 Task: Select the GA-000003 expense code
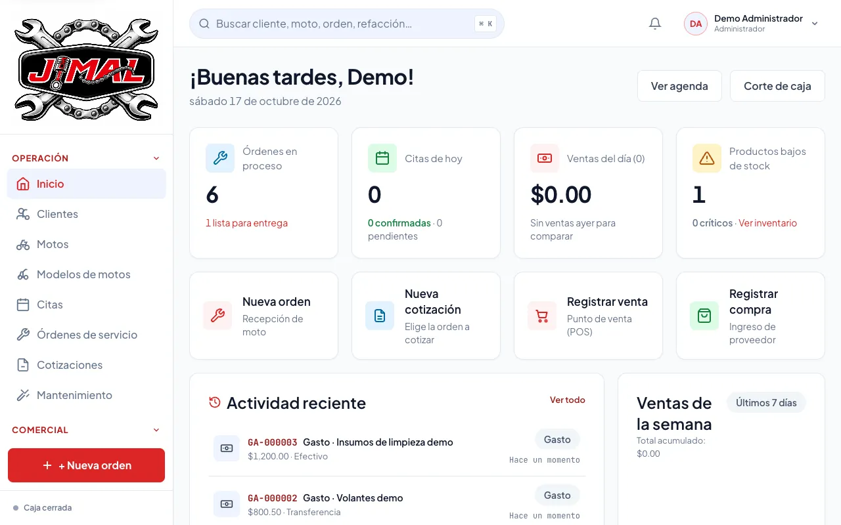pyautogui.click(x=273, y=442)
